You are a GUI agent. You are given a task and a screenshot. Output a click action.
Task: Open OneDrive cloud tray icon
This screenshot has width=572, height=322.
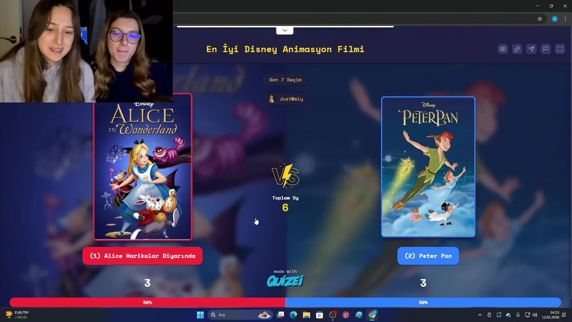point(509,315)
